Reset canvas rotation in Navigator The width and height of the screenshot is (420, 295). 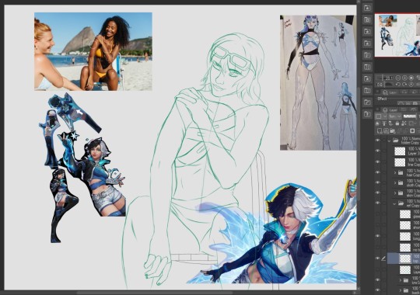[411, 85]
